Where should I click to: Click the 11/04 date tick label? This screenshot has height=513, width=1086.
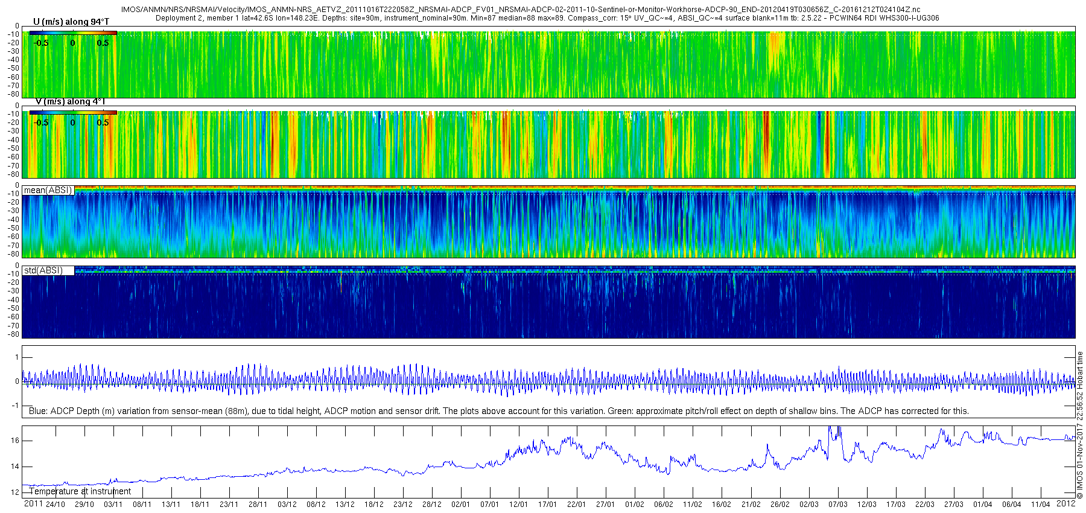1041,505
